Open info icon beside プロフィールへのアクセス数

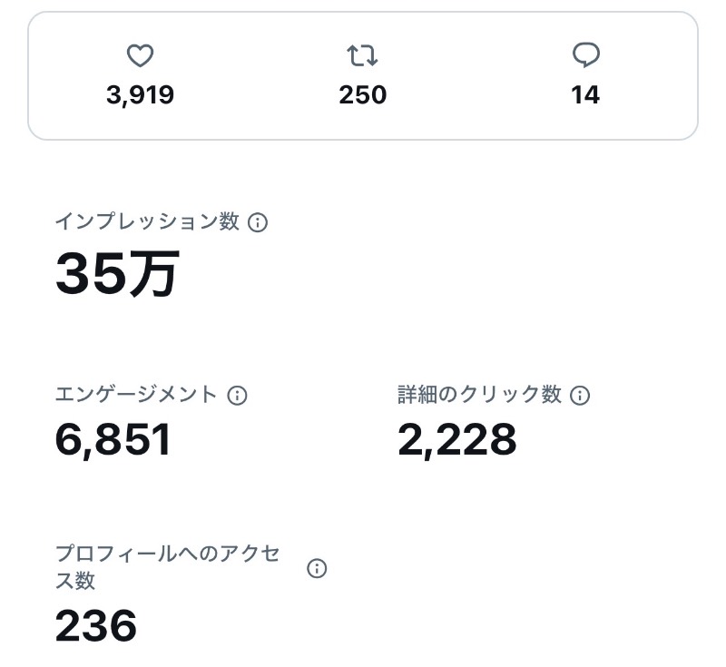pyautogui.click(x=317, y=568)
